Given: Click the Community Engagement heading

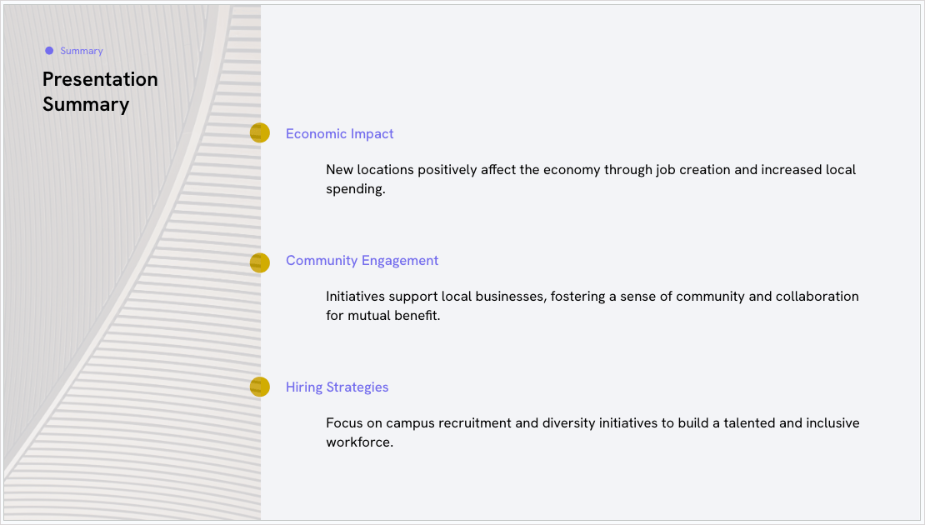Looking at the screenshot, I should (x=362, y=261).
